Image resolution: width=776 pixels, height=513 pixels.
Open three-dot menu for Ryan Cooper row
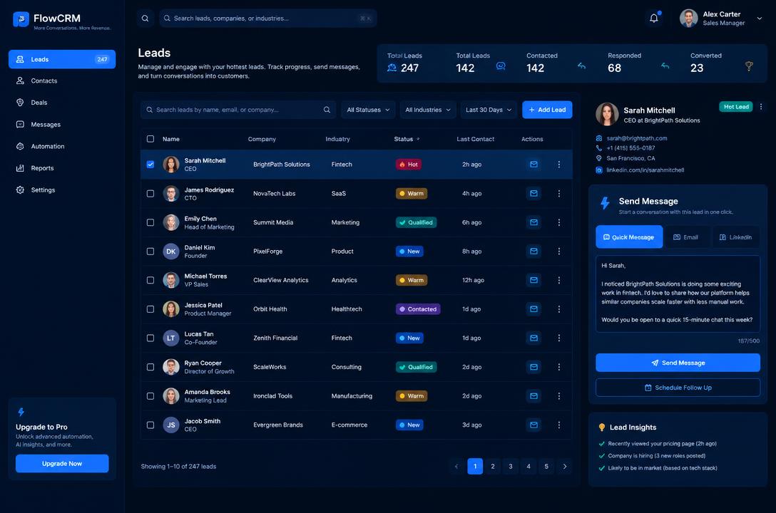(x=558, y=367)
